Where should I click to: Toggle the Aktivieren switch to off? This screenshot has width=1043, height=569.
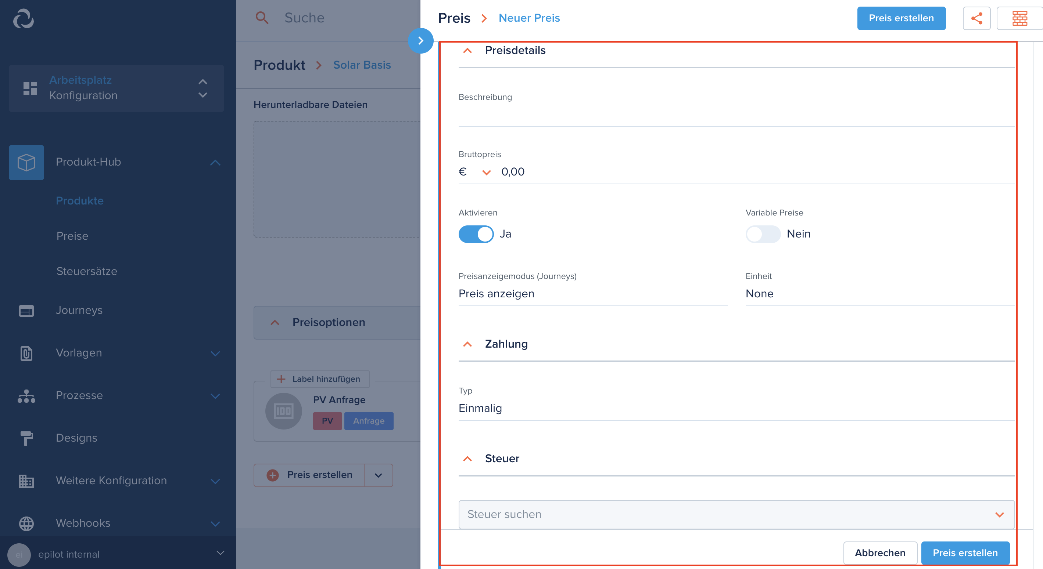pos(477,233)
